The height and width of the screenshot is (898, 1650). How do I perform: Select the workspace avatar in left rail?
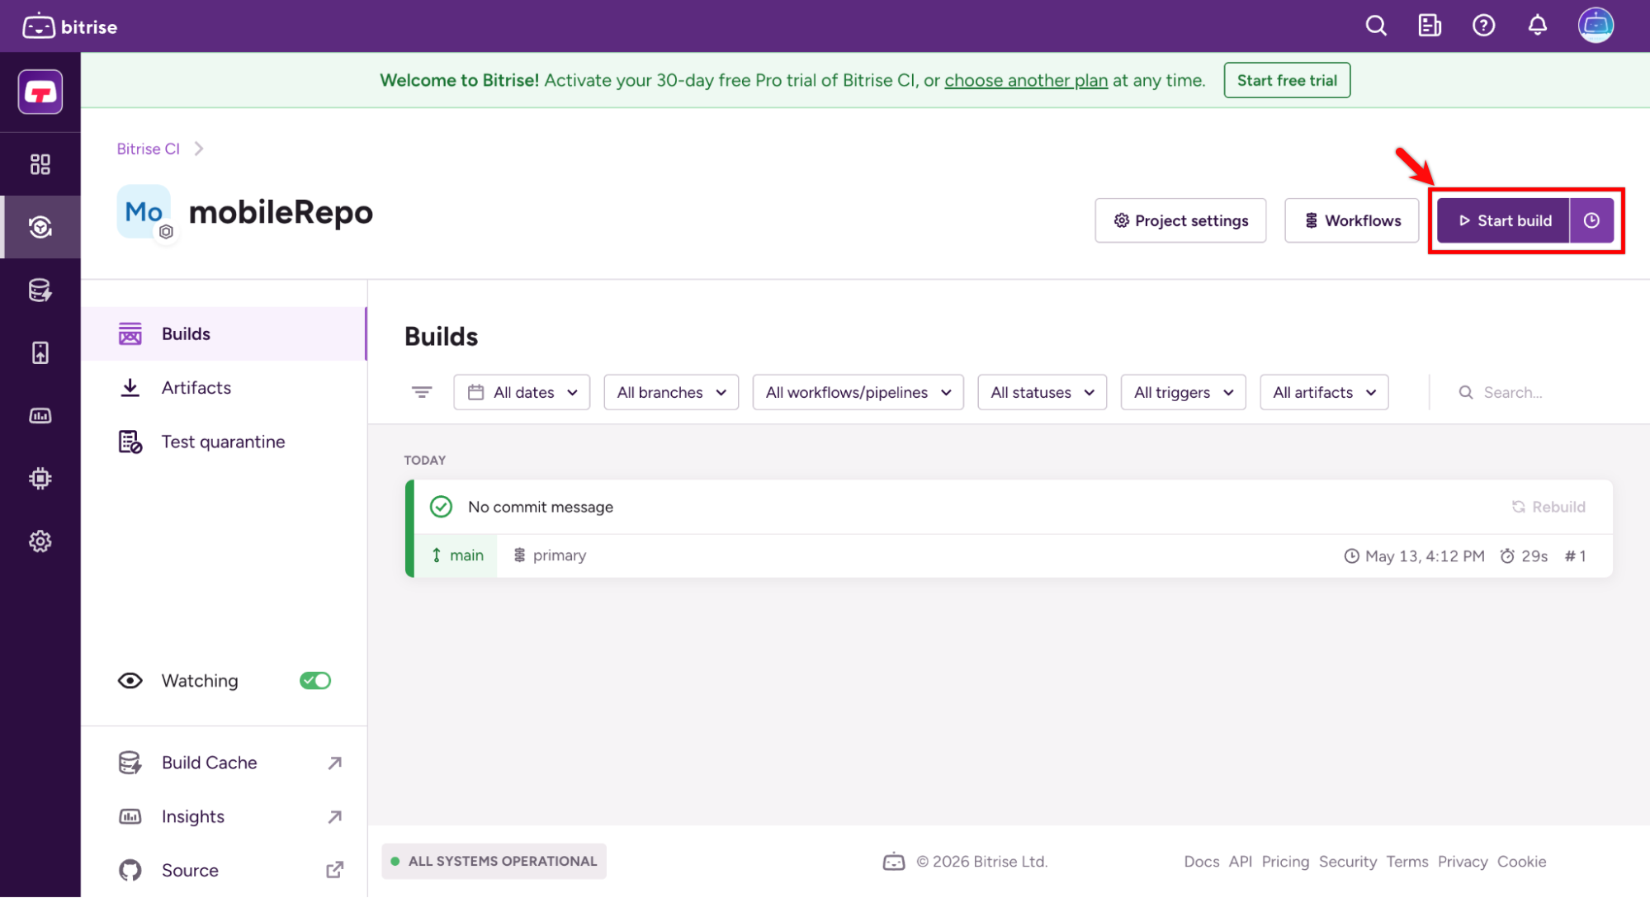click(x=40, y=92)
